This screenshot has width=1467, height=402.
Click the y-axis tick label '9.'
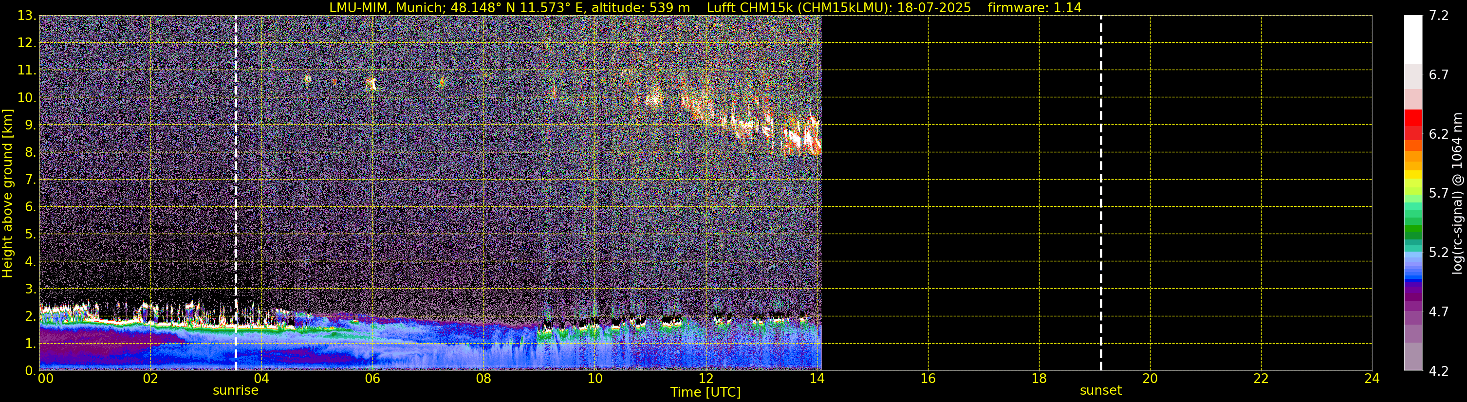31,125
